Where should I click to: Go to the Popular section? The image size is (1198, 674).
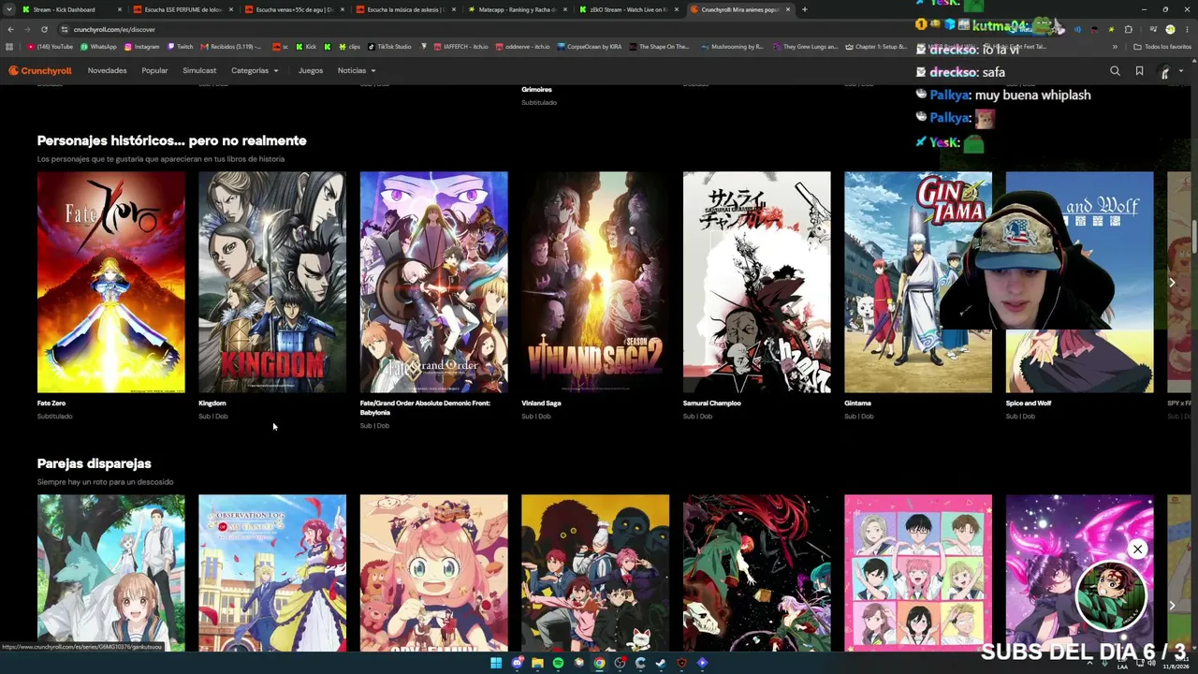[x=154, y=70]
